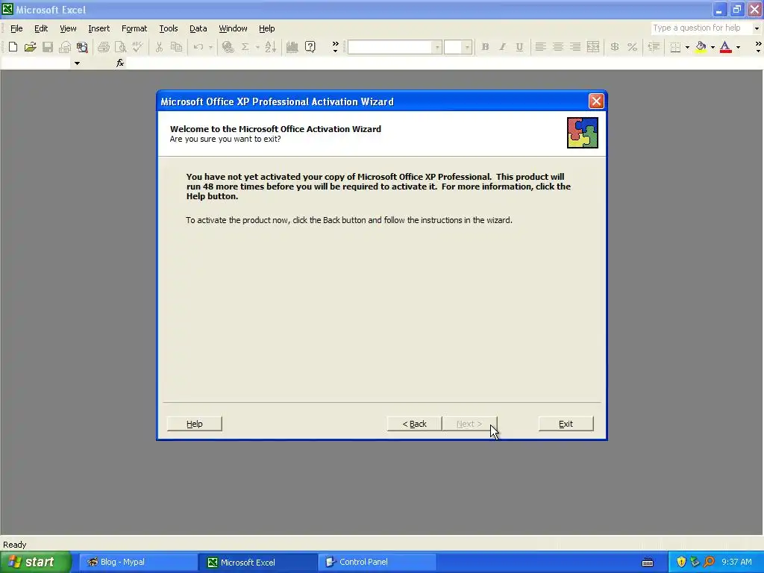Toggle Bold formatting
The image size is (764, 573).
click(x=485, y=47)
